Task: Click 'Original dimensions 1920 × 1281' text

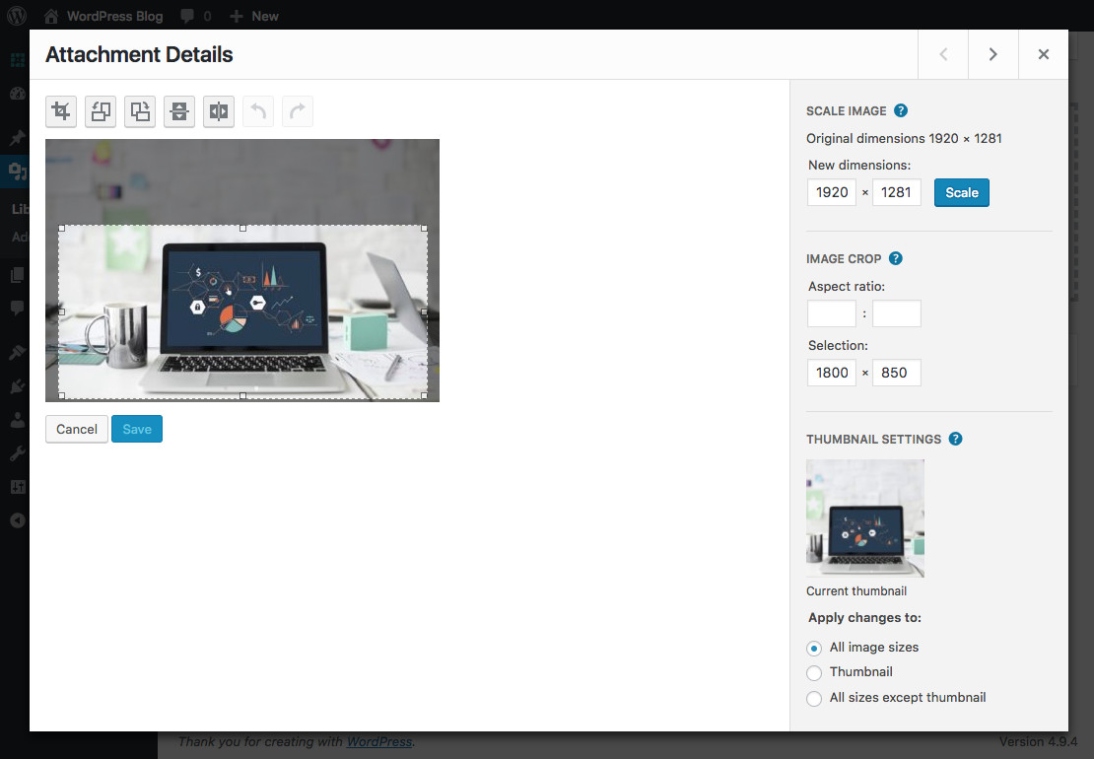Action: click(x=904, y=138)
